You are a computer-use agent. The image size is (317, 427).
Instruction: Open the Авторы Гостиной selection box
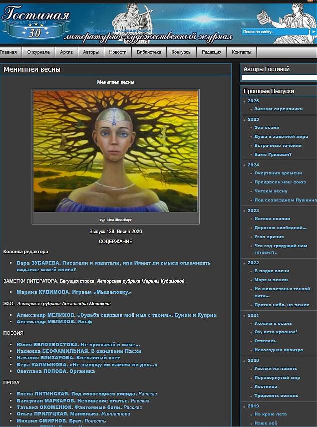click(x=279, y=78)
